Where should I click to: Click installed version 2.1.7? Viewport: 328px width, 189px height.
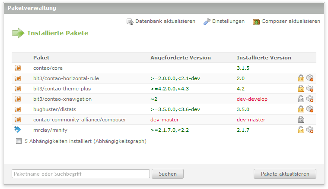click(243, 130)
